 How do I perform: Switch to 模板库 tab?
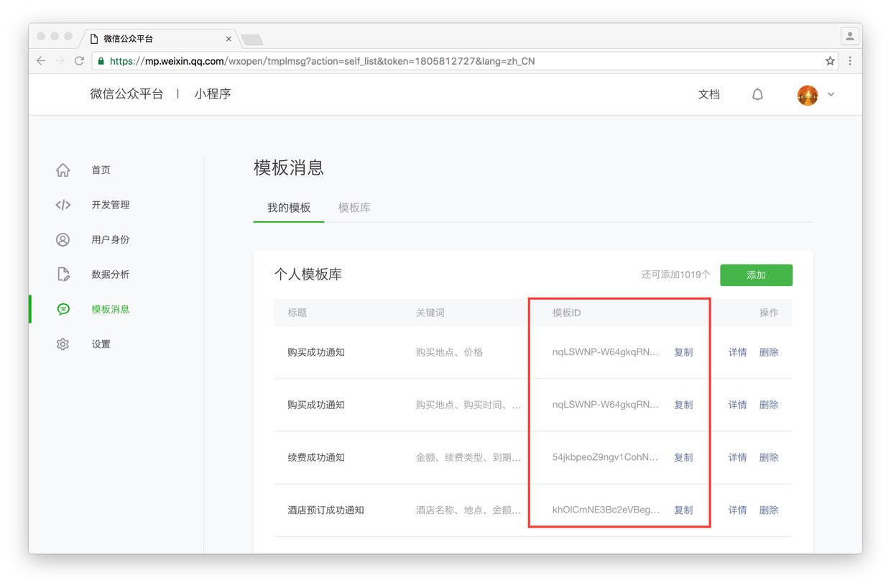tap(354, 208)
